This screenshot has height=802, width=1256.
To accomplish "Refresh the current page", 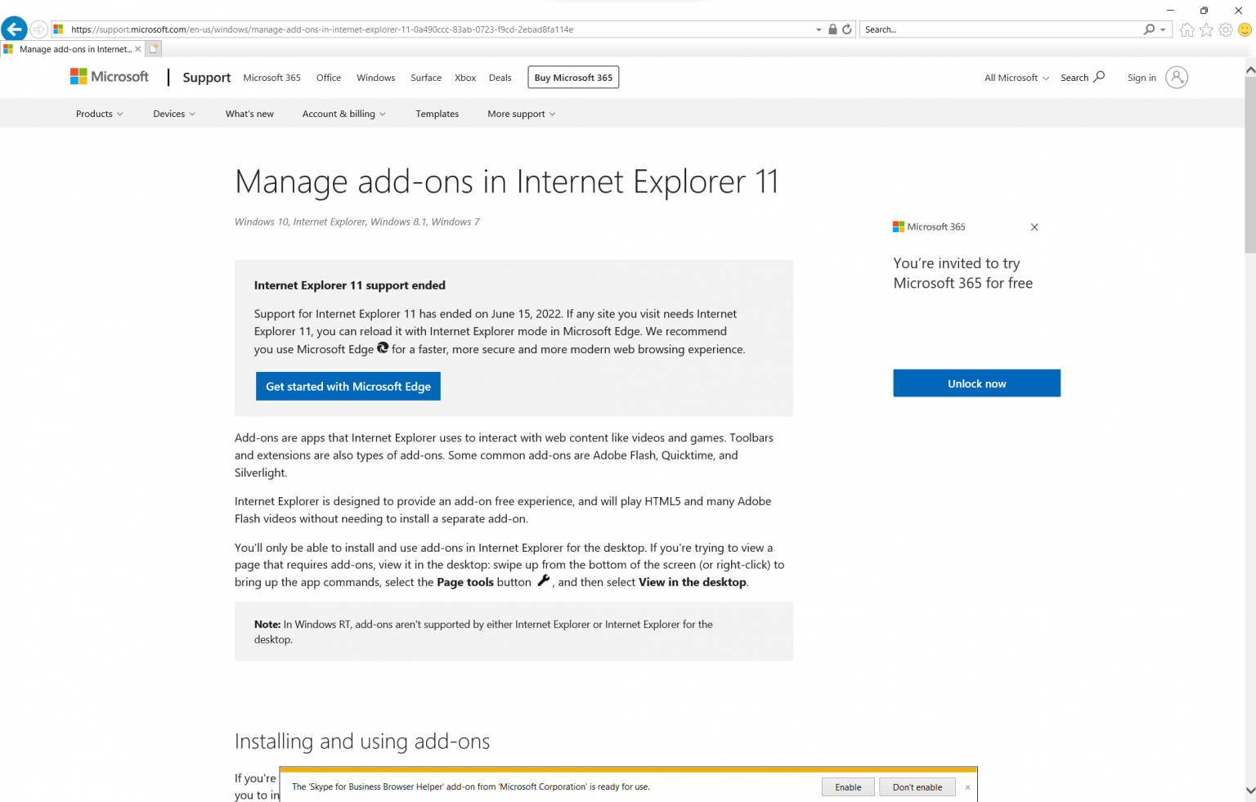I will [846, 29].
